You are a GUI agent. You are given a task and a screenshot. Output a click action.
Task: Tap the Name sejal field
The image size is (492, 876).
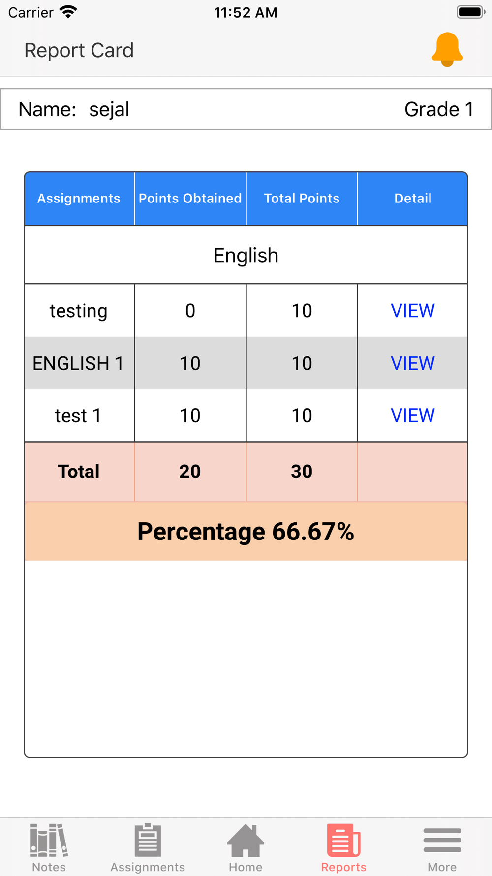74,109
